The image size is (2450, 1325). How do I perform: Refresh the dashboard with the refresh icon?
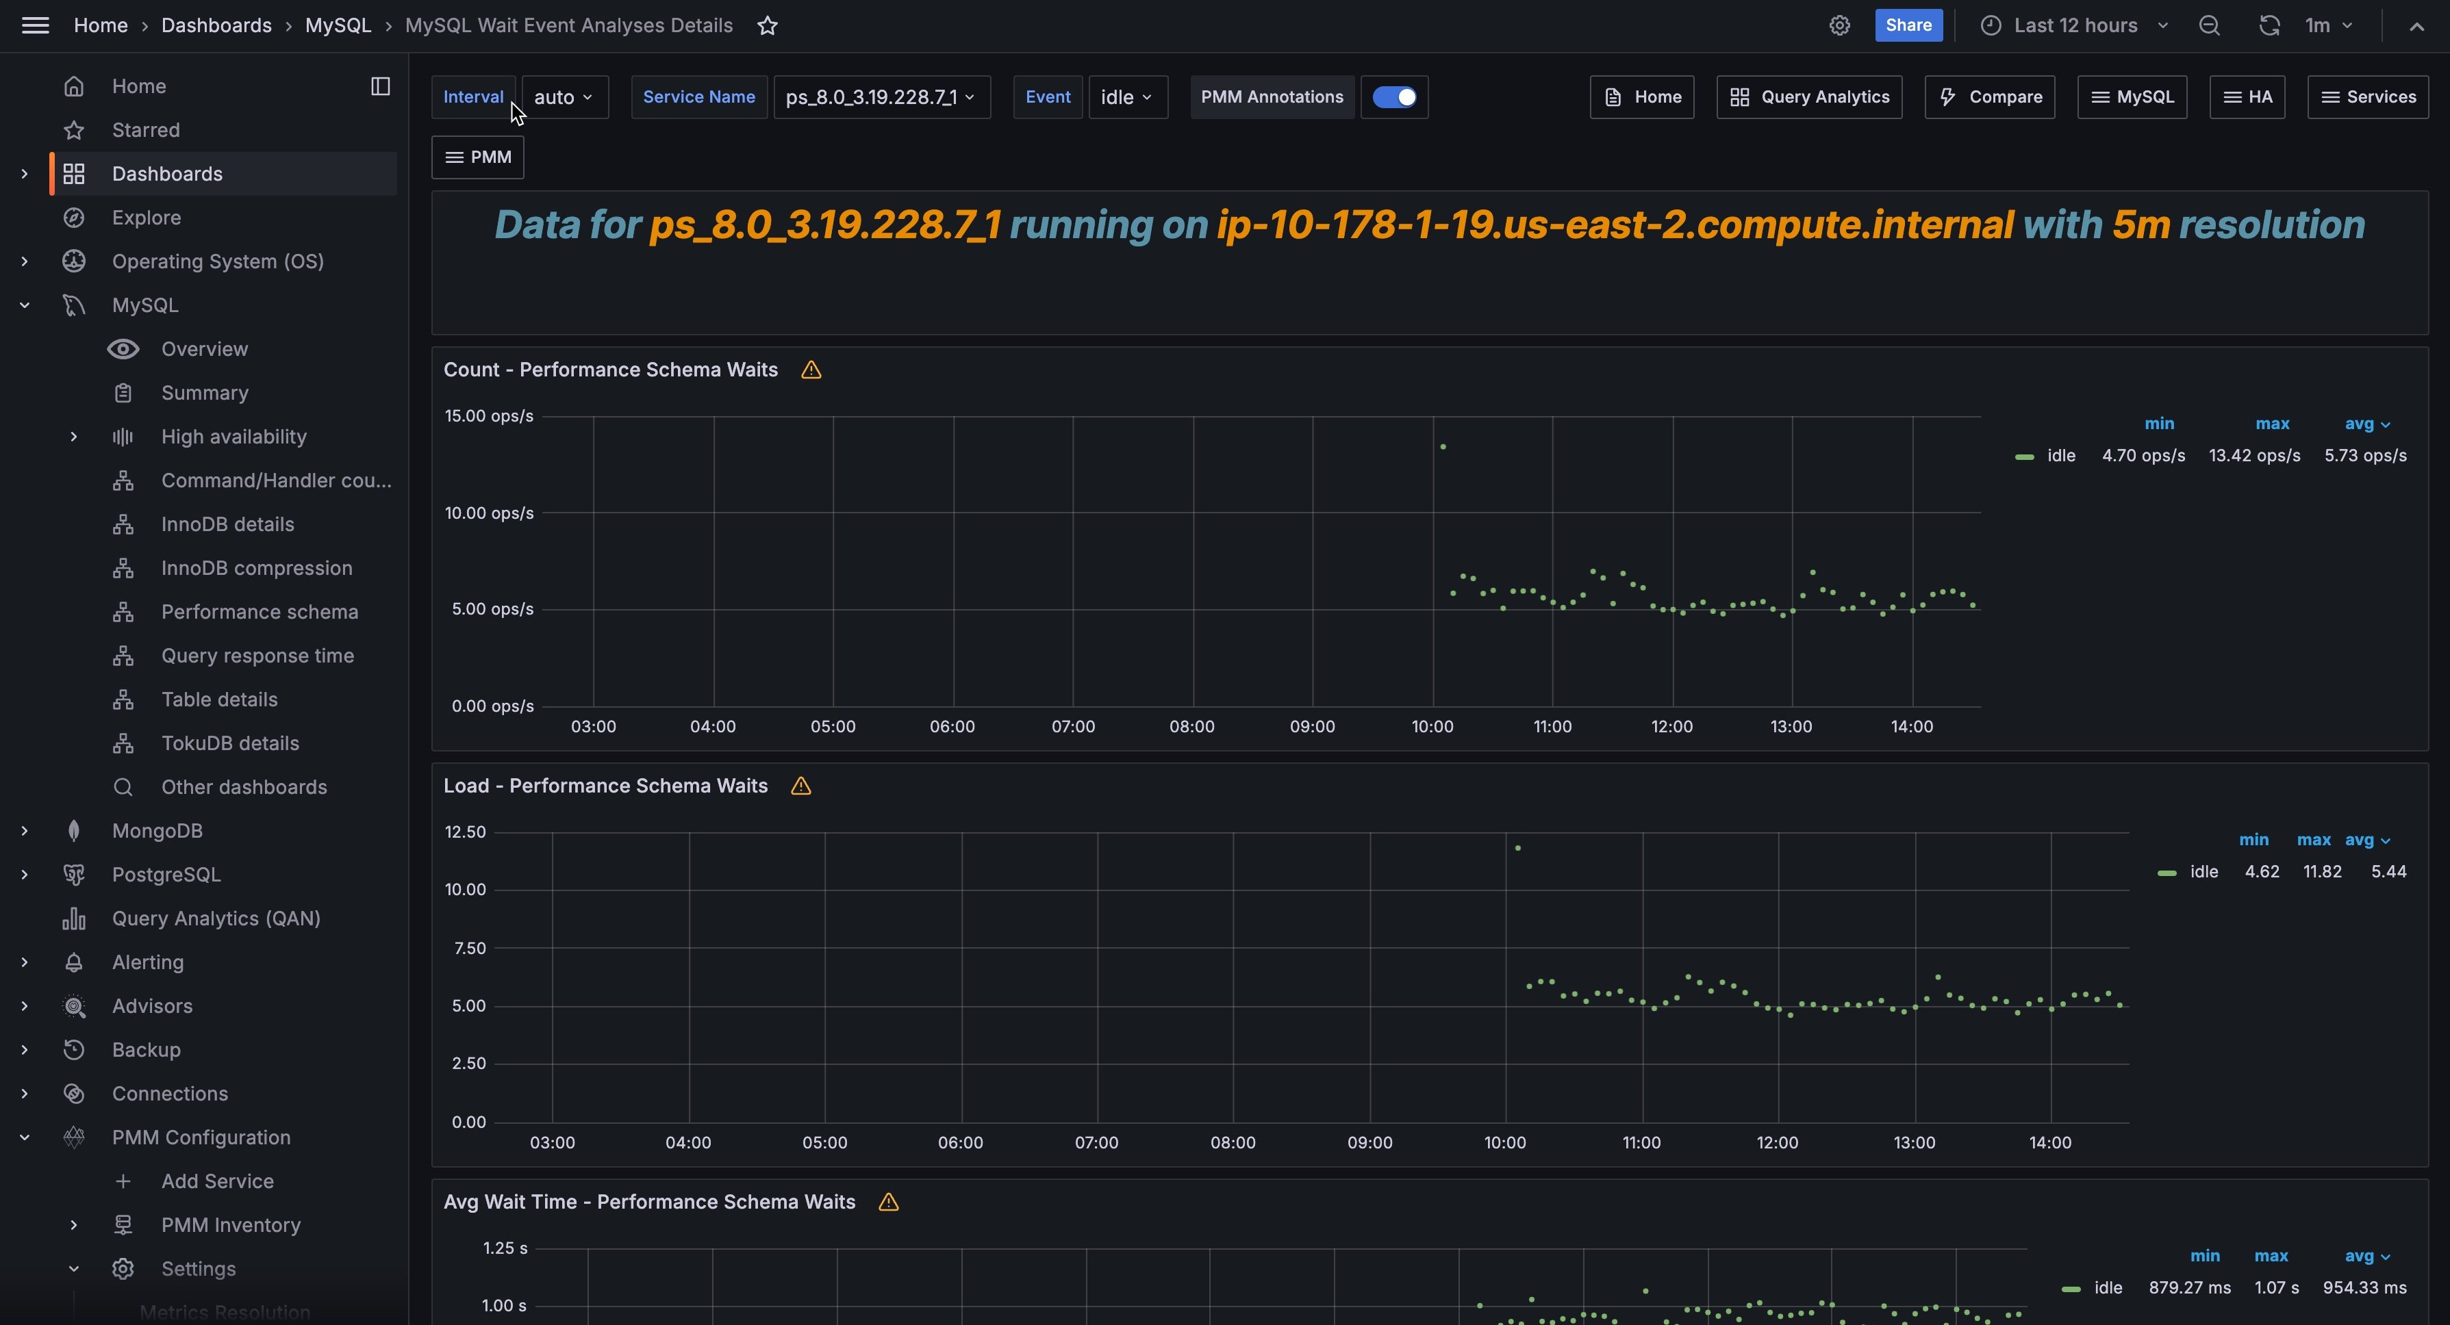(x=2269, y=25)
